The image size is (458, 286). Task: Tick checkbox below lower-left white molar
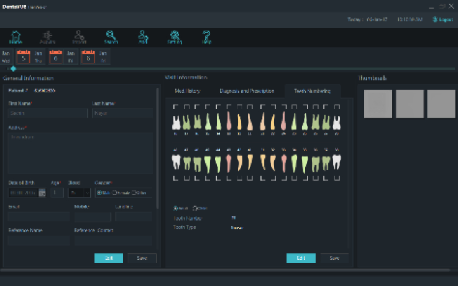(x=175, y=178)
